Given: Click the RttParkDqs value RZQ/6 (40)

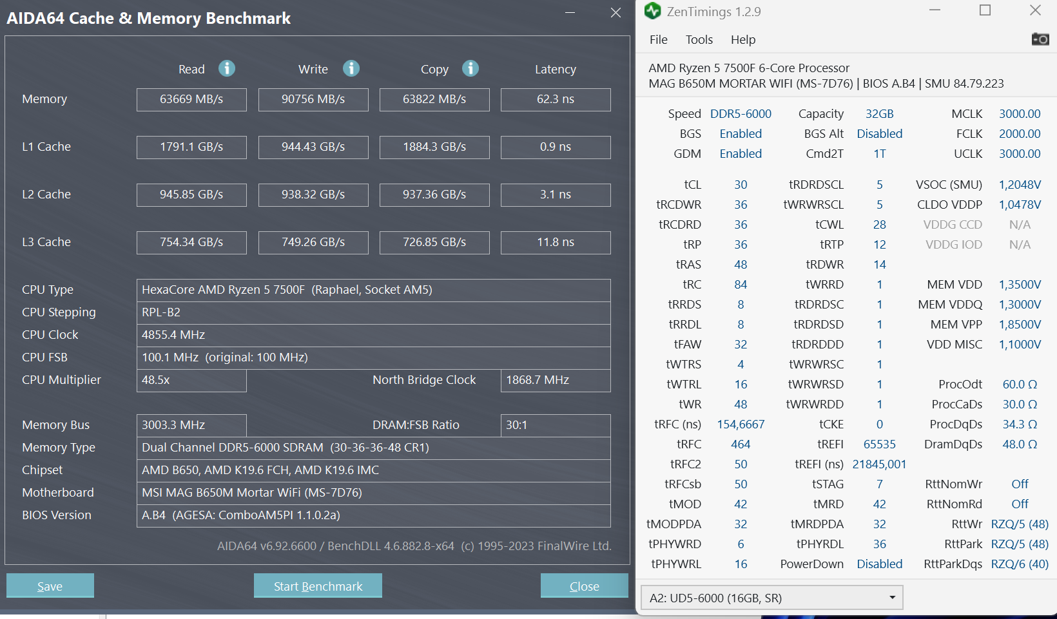Looking at the screenshot, I should (x=1020, y=564).
